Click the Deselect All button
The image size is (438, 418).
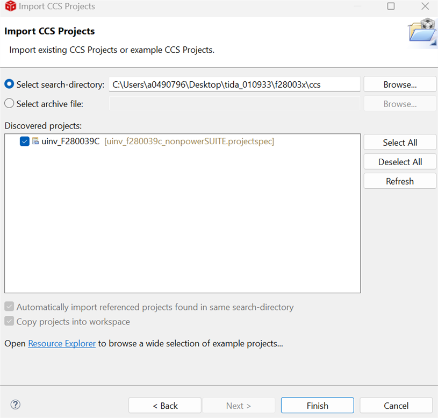coord(400,161)
